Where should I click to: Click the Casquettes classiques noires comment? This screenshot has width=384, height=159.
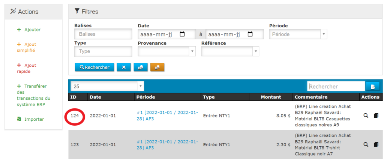[323, 115]
